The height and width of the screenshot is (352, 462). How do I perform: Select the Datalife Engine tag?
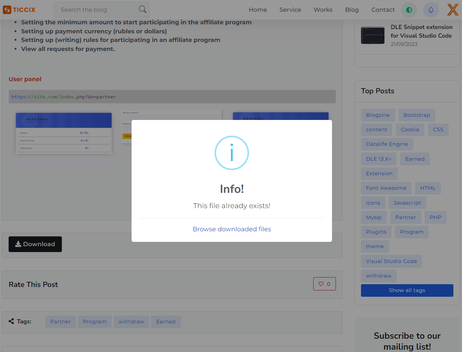387,144
